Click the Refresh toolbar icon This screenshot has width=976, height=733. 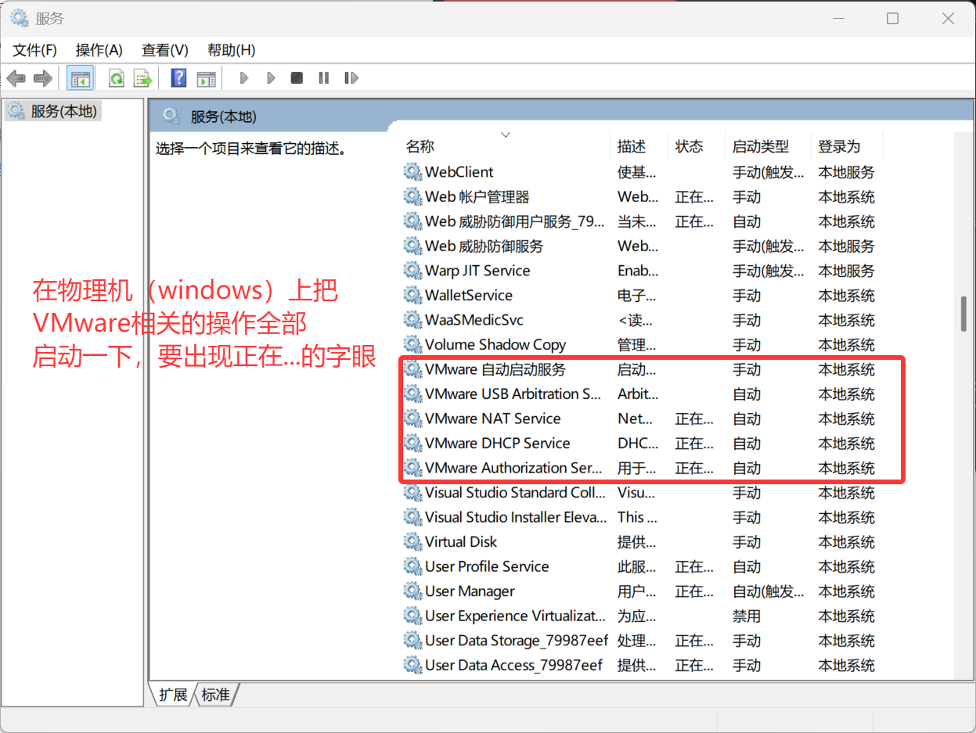click(116, 78)
